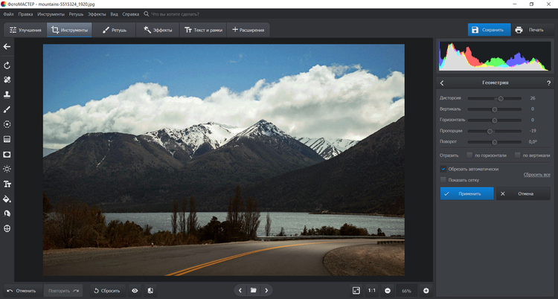This screenshot has width=558, height=299.
Task: Go to previous image with left chevron
Action: [240, 290]
